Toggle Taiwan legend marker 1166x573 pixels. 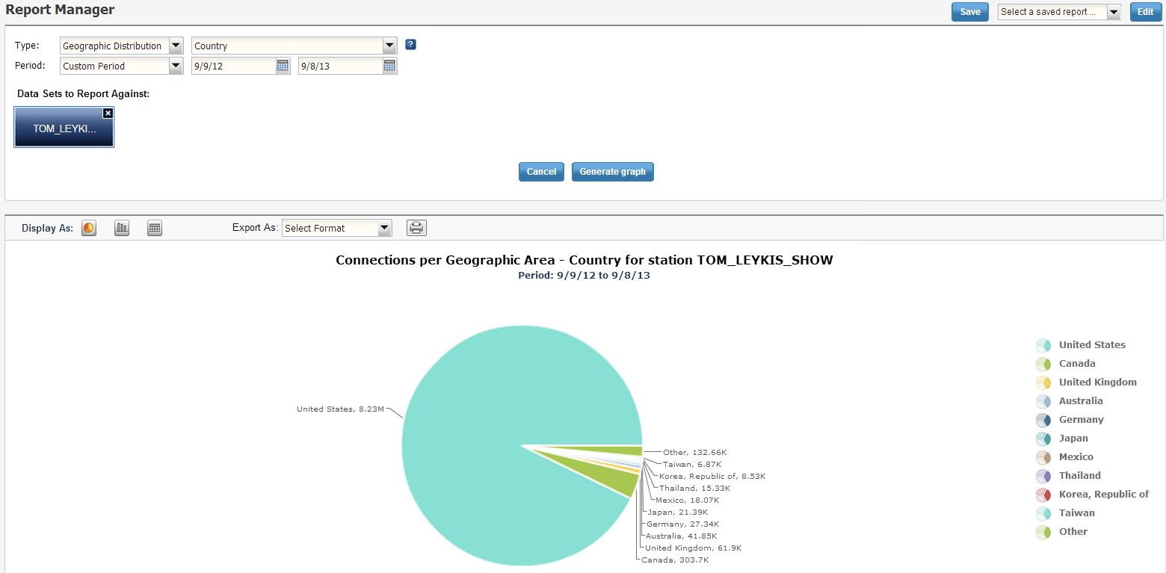coord(1043,513)
